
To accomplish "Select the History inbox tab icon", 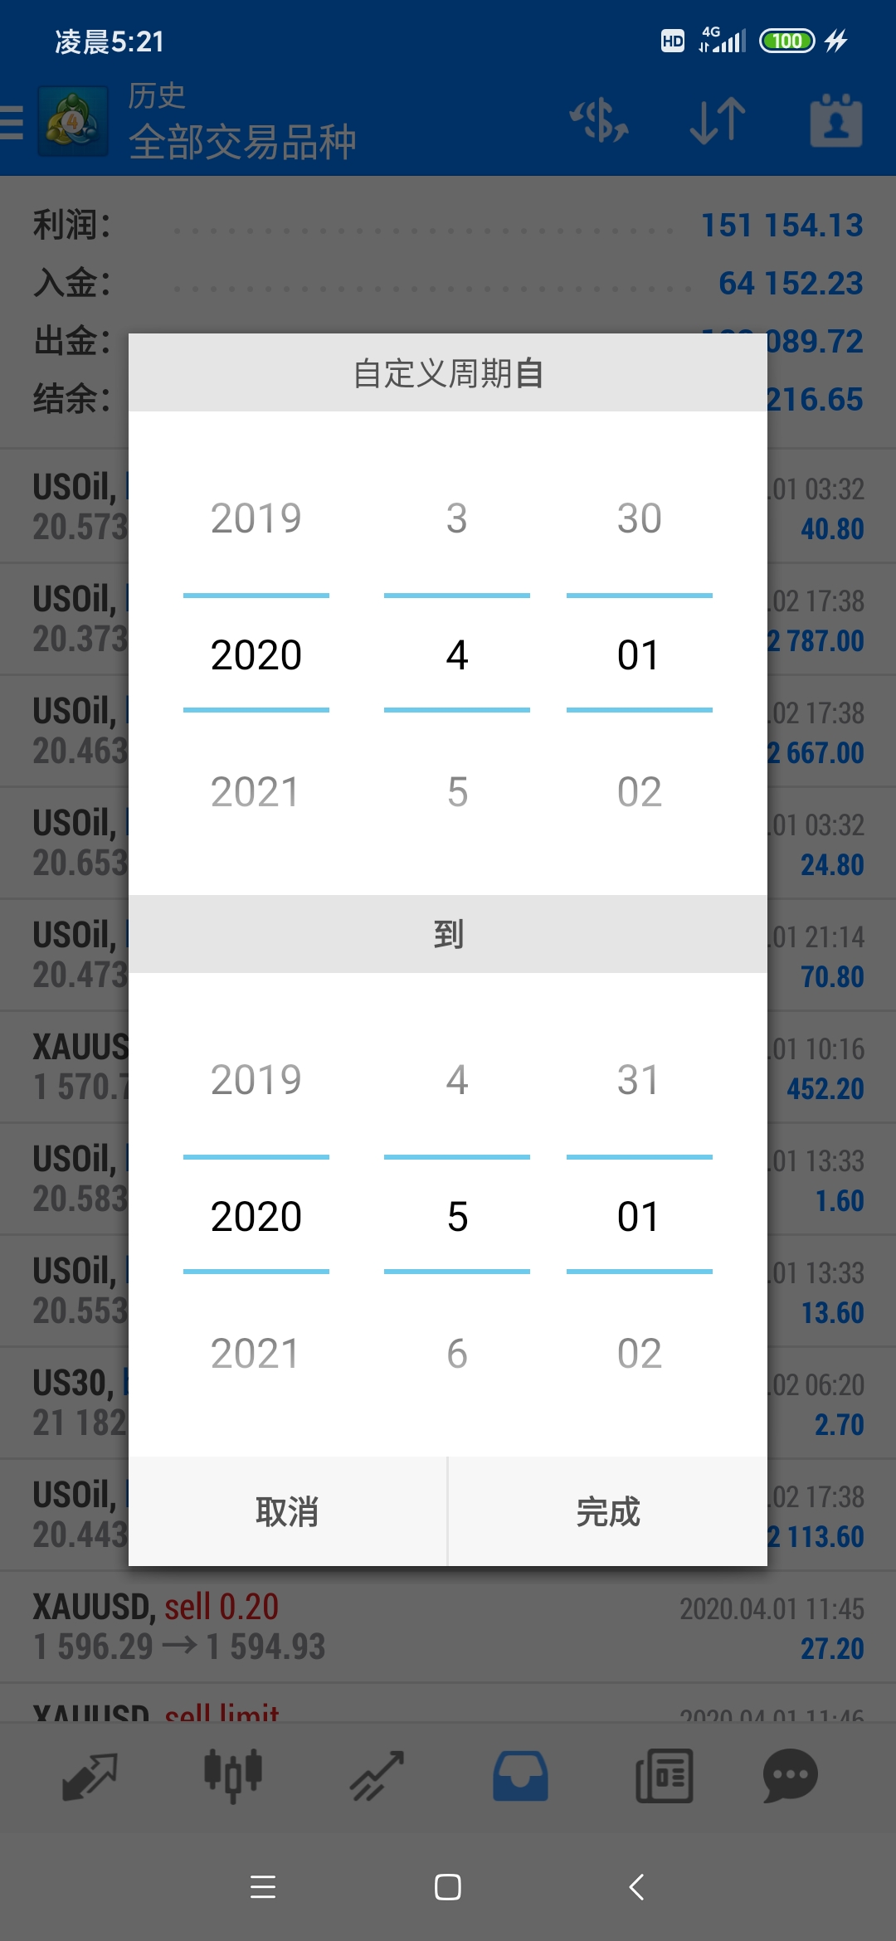I will coord(520,1776).
